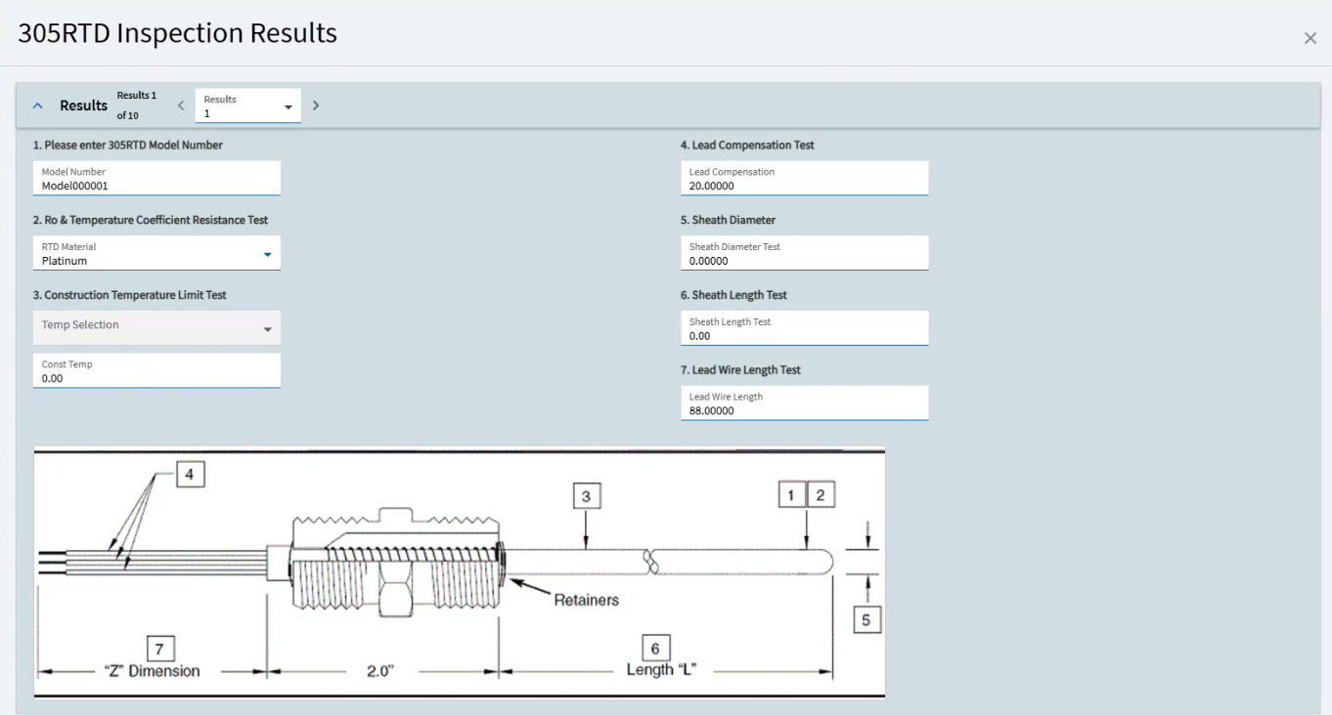Click the Retainers label in the diagram
1332x715 pixels.
pyautogui.click(x=586, y=600)
